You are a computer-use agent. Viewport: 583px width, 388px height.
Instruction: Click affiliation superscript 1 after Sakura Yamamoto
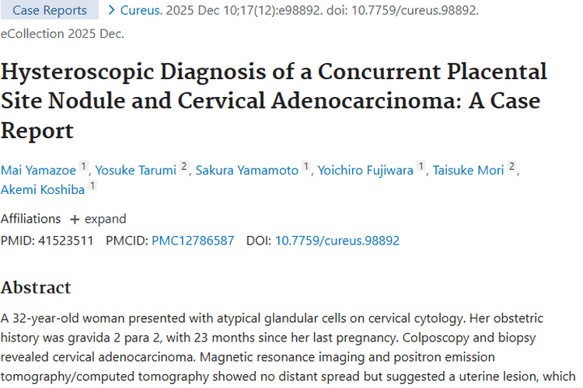pyautogui.click(x=306, y=167)
